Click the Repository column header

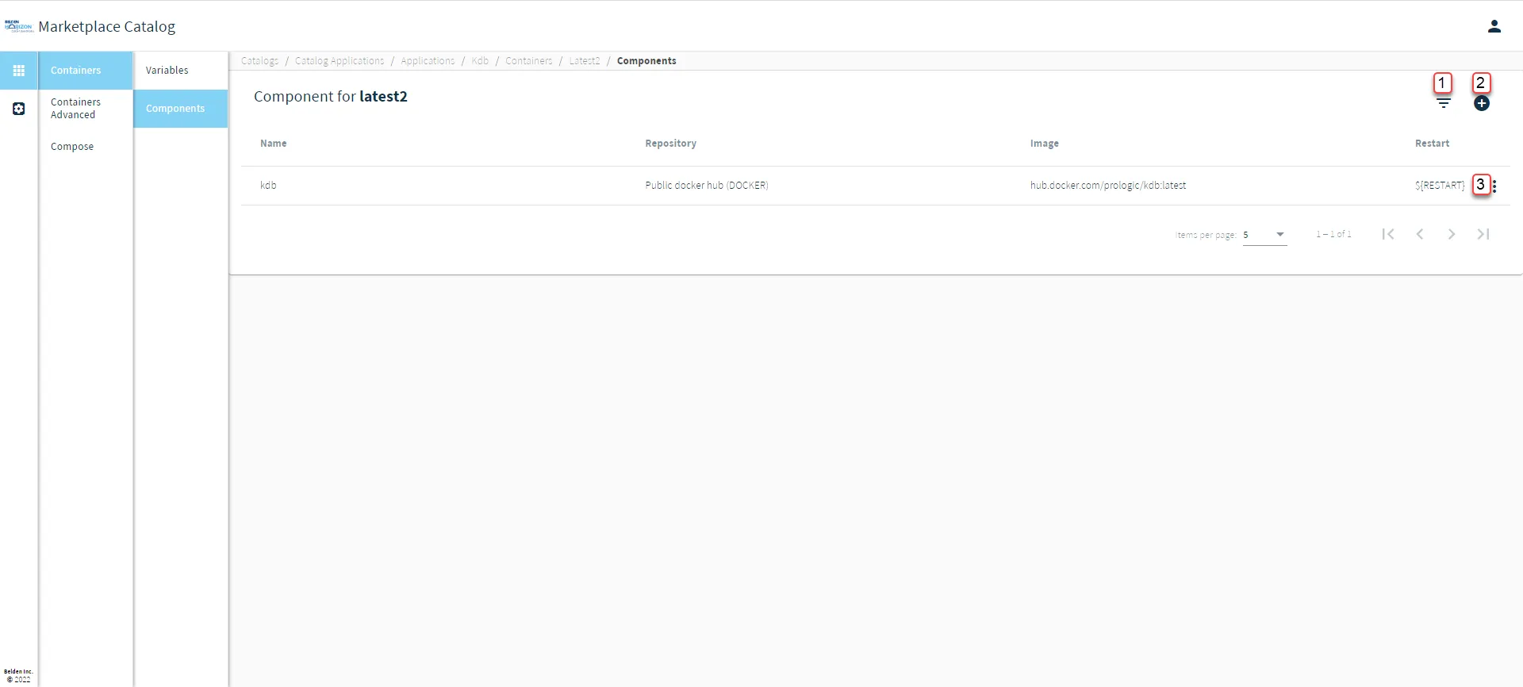point(671,144)
